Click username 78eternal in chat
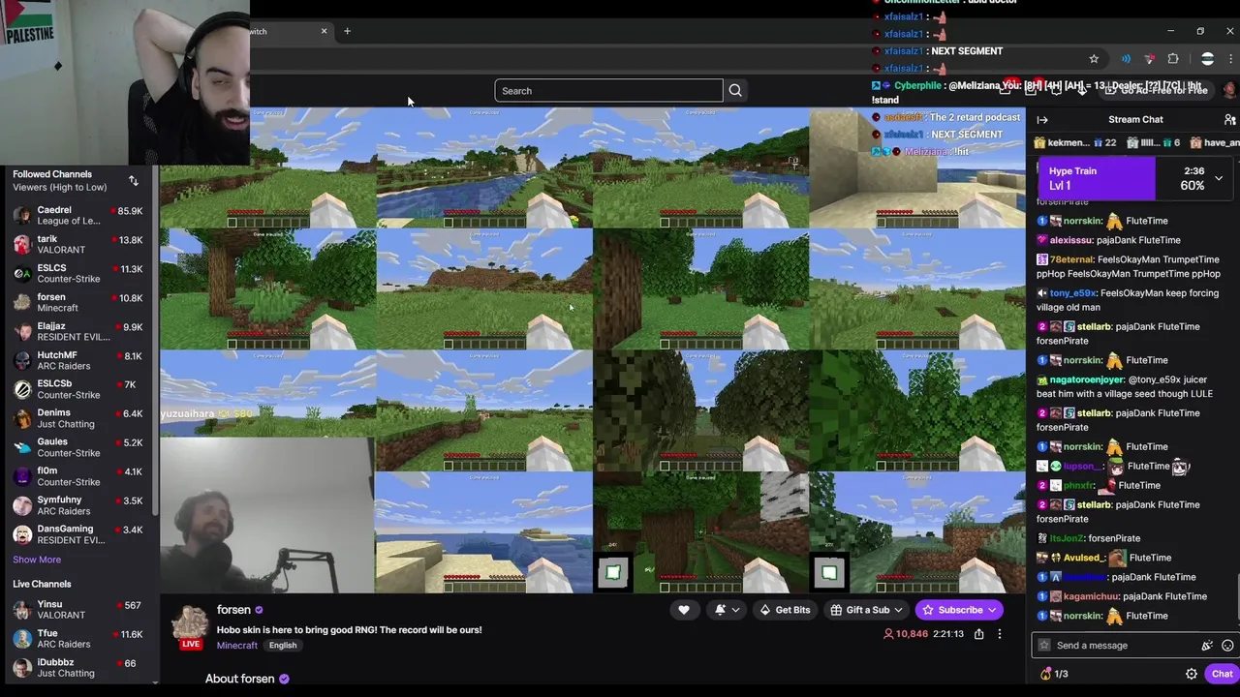The image size is (1240, 697). click(1071, 259)
